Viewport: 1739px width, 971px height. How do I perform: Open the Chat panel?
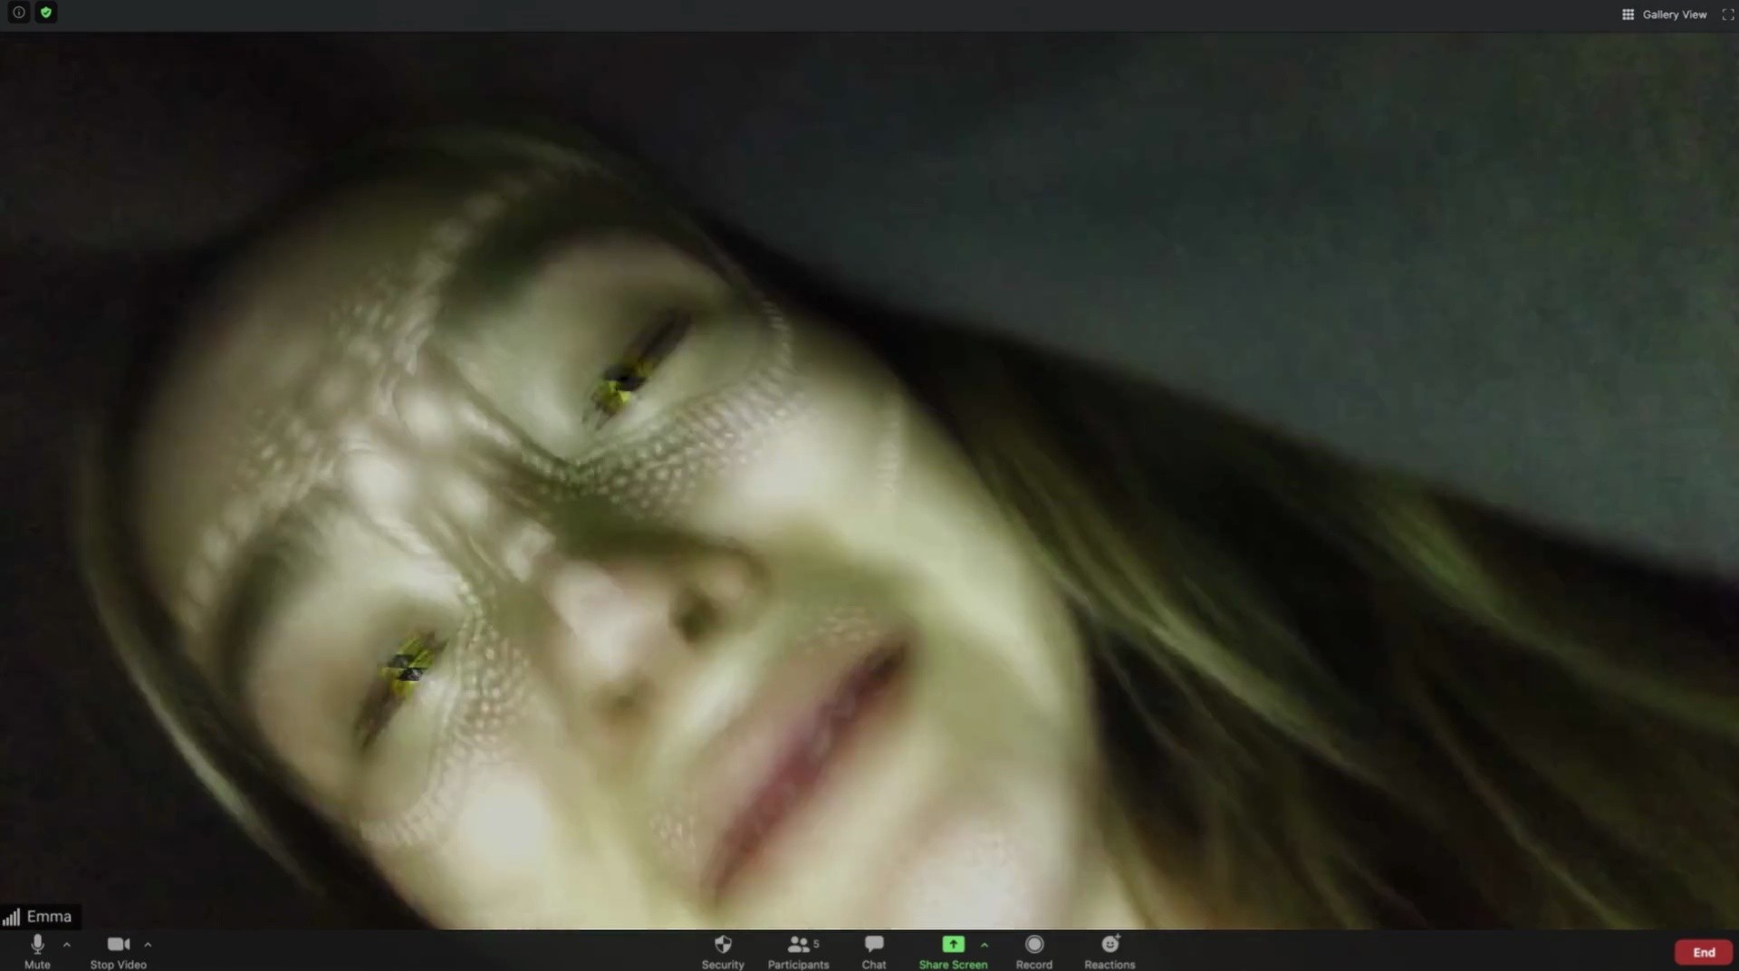click(x=874, y=951)
